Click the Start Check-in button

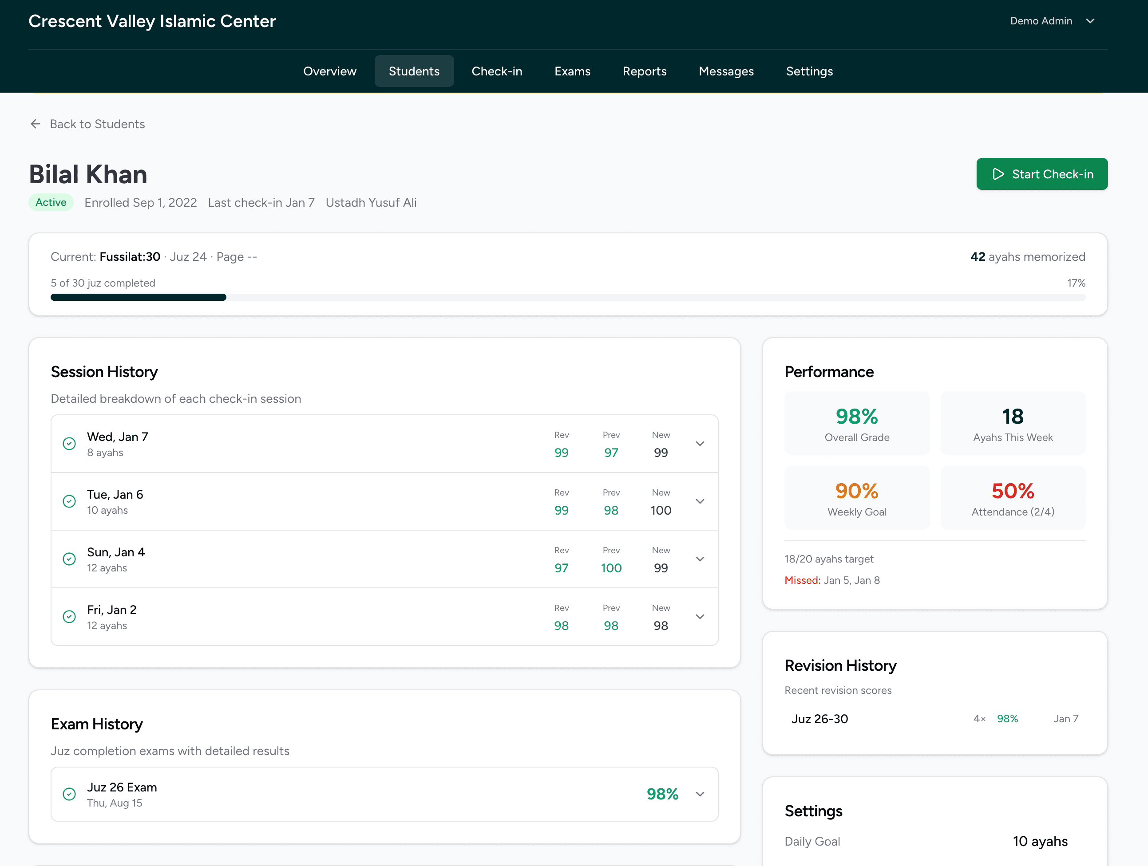point(1042,174)
